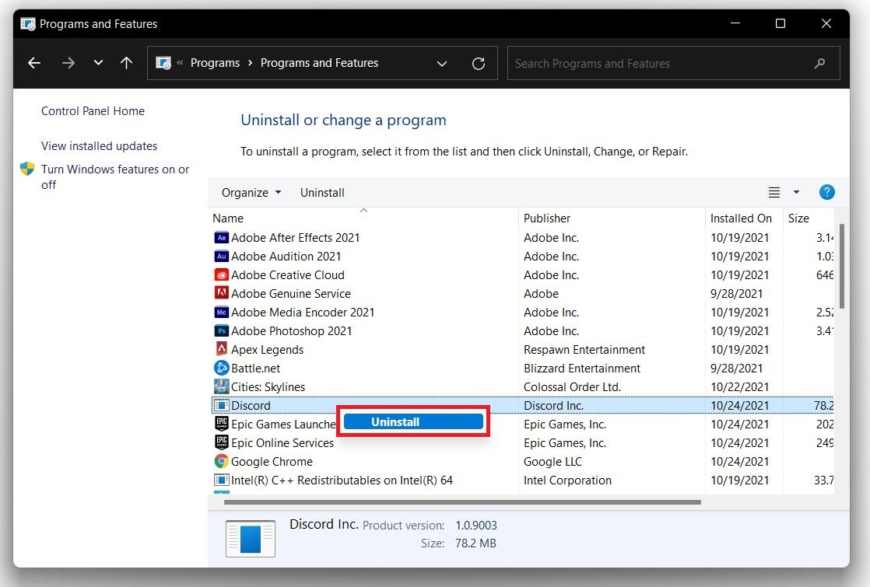Screen dimensions: 870x587
Task: Expand the address bar history dropdown
Action: 442,64
